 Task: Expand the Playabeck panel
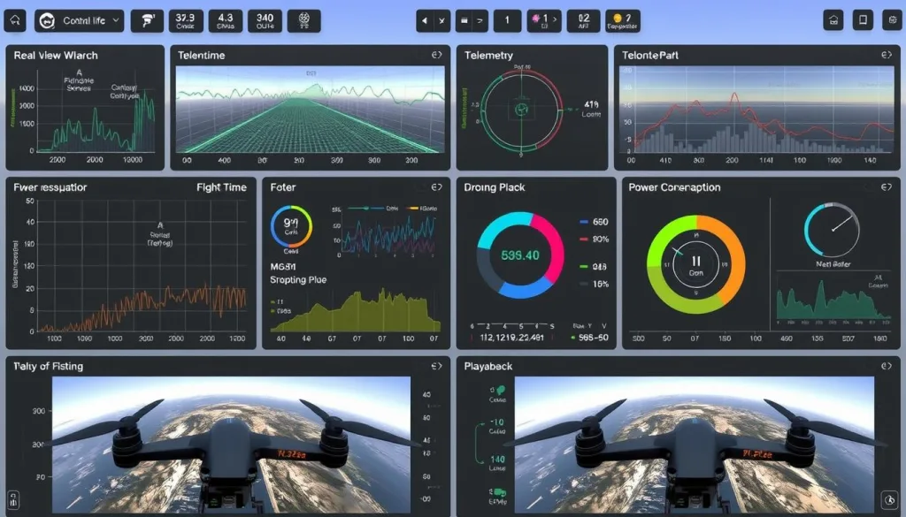tap(887, 366)
